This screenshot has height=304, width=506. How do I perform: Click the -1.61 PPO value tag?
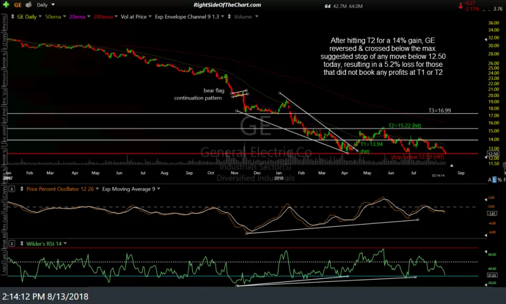pos(492,213)
